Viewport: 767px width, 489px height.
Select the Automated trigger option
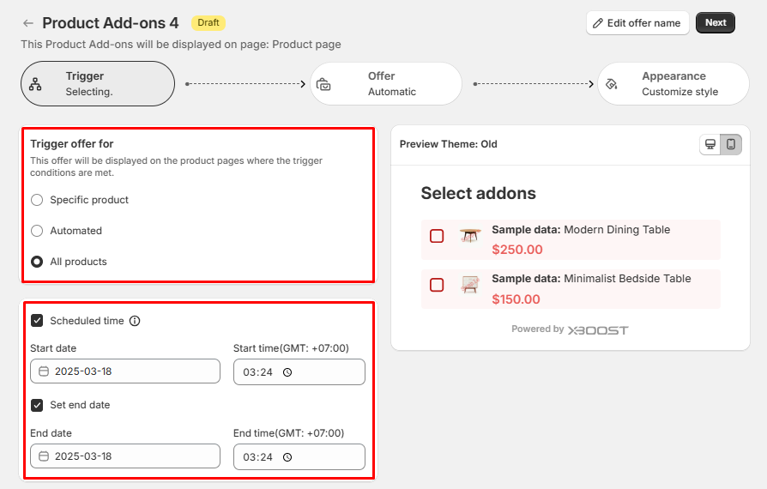[x=37, y=231]
